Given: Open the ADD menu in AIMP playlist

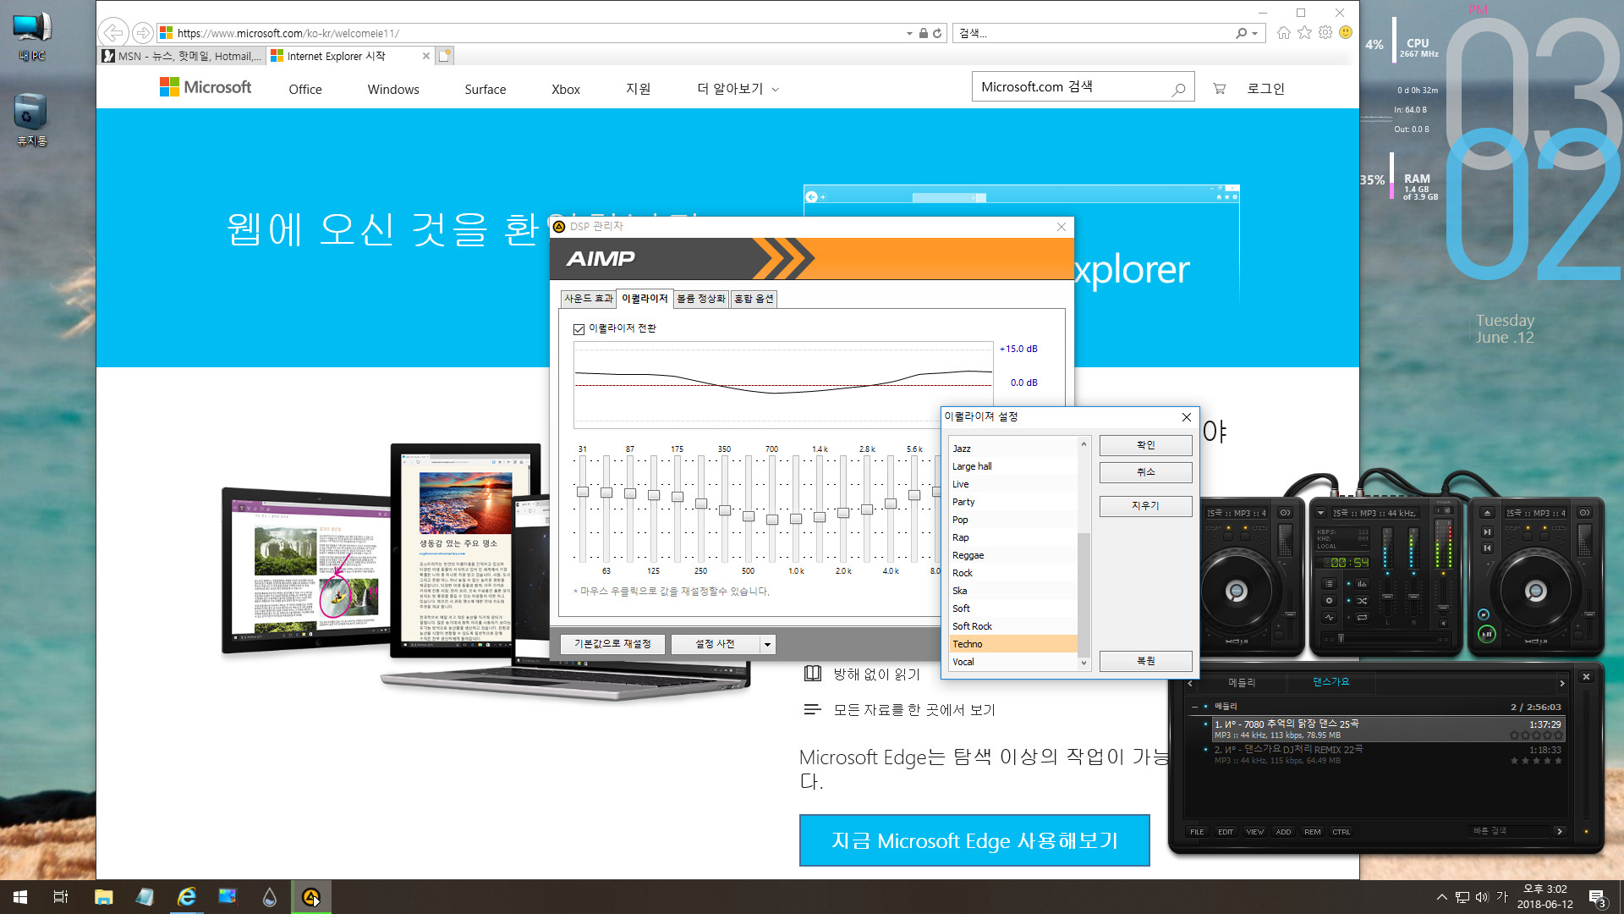Looking at the screenshot, I should click(1283, 832).
